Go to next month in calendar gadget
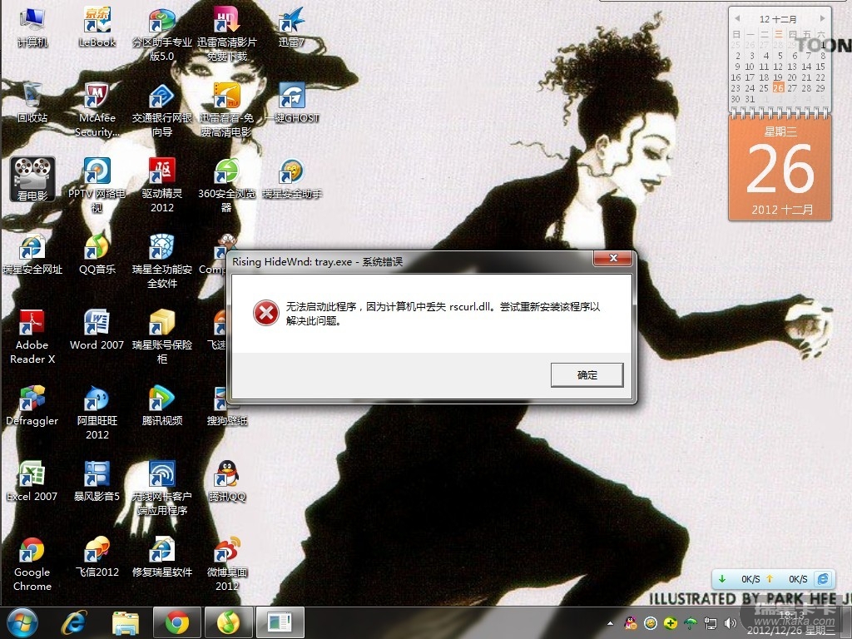Viewport: 852px width, 639px height. 823,18
